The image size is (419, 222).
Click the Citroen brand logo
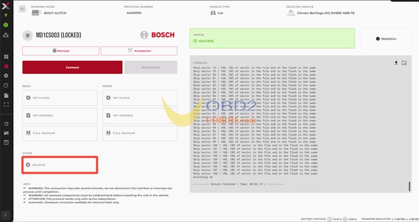(291, 13)
